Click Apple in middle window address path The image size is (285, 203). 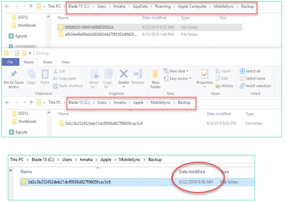pyautogui.click(x=138, y=102)
